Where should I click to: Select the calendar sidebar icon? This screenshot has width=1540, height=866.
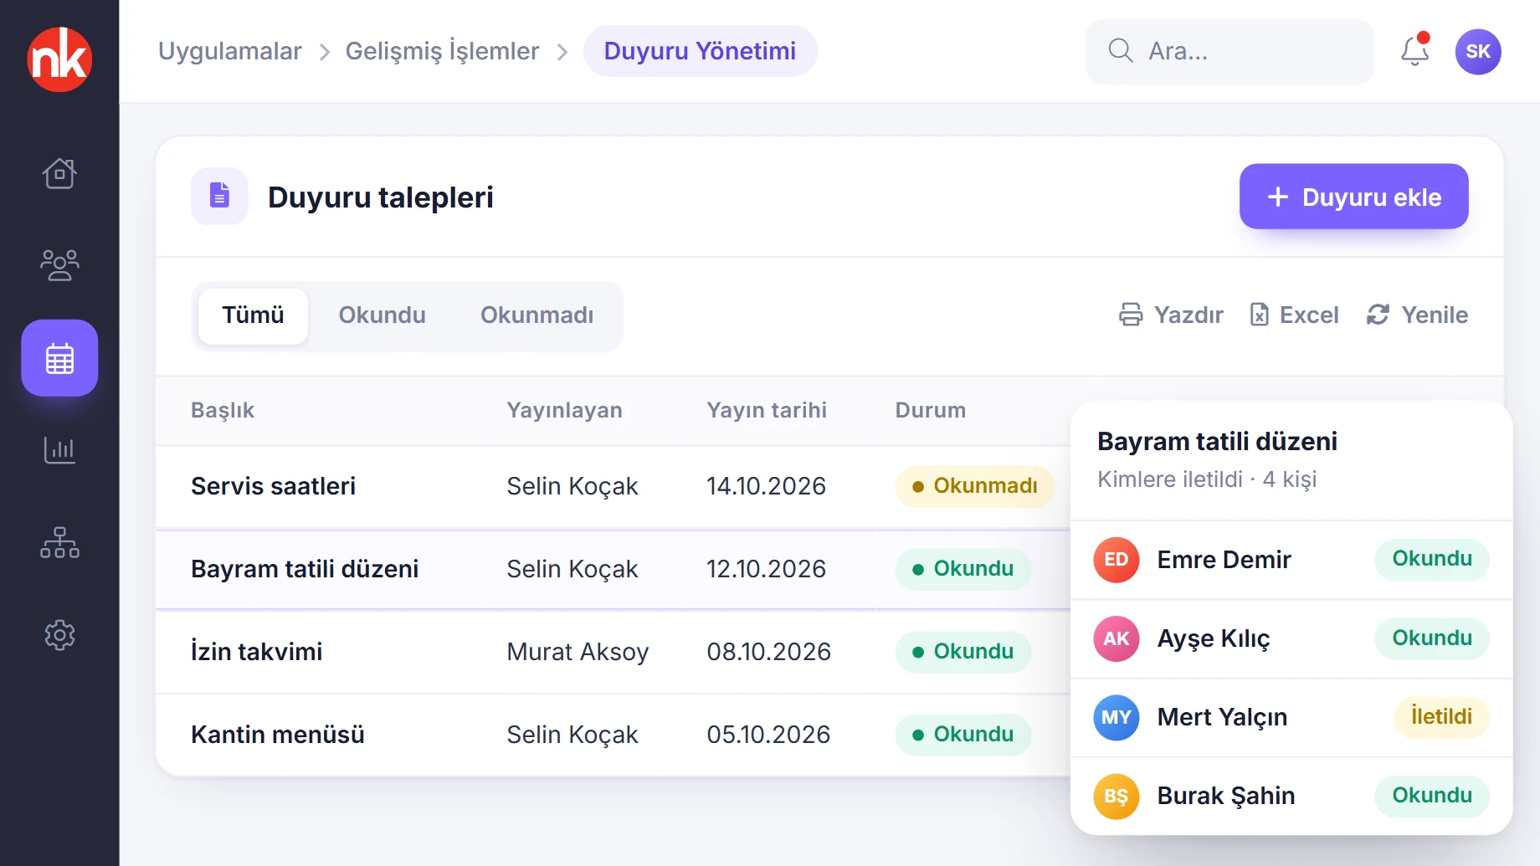tap(59, 358)
